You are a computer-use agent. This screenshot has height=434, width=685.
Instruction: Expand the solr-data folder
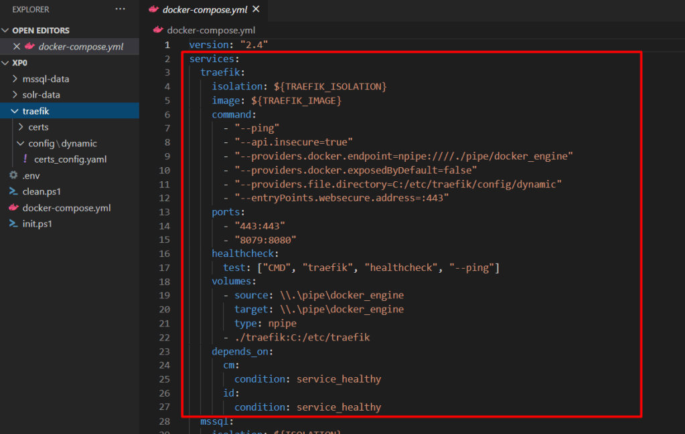pyautogui.click(x=15, y=95)
